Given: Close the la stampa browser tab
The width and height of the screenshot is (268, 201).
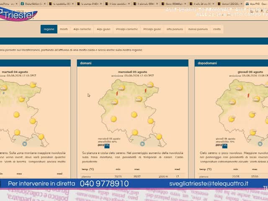Looking at the screenshot, I should point(101,4).
